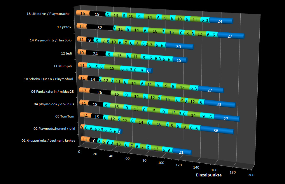This screenshot has height=184, width=285.
Task: Click the 01 Knusperkeks / Leutnant Jankee label
Action: point(48,141)
